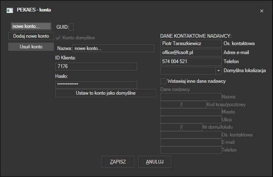Screen dimensions: 273x177
Task: Click the ID Klienta field showing 7176
Action: click(x=96, y=66)
